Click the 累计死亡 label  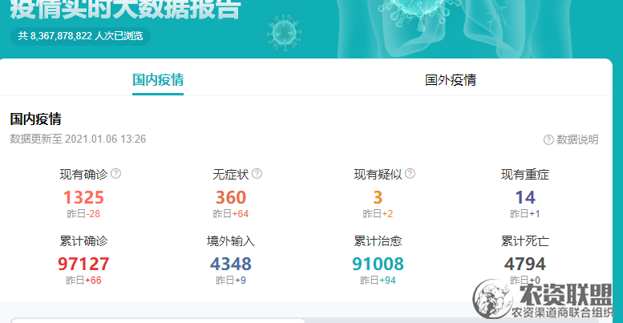(x=525, y=240)
